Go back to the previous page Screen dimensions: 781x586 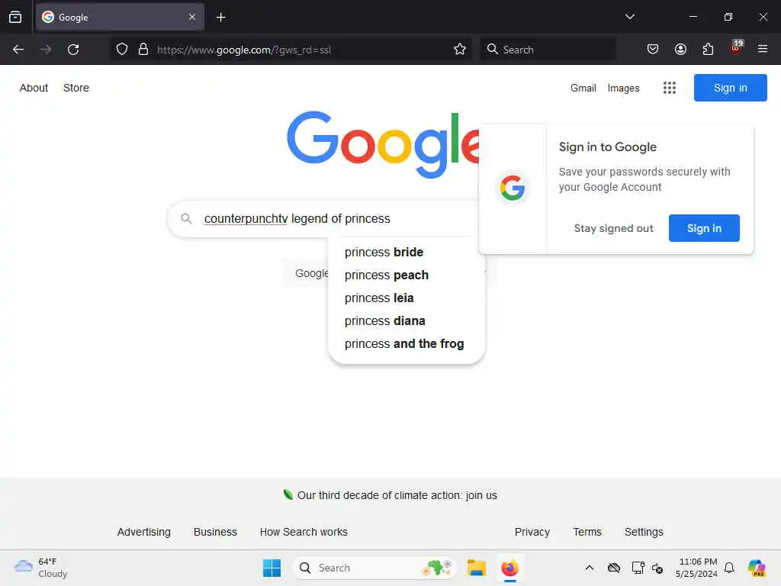point(18,50)
